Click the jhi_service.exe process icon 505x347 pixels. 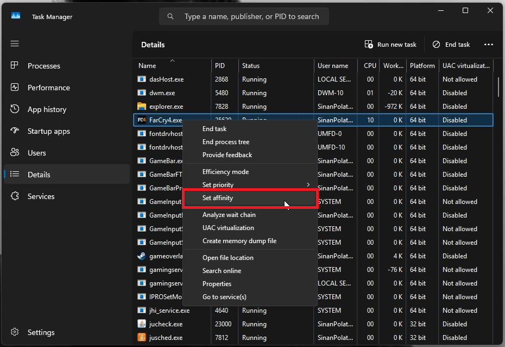[142, 310]
